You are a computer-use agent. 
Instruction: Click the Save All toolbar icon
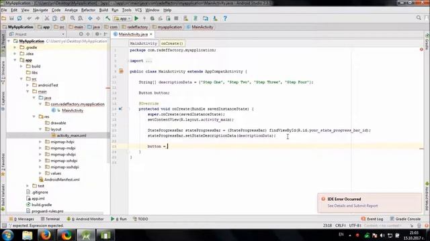(x=11, y=18)
